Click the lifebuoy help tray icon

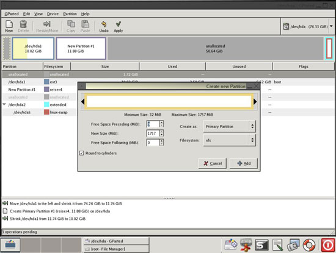pos(309,245)
